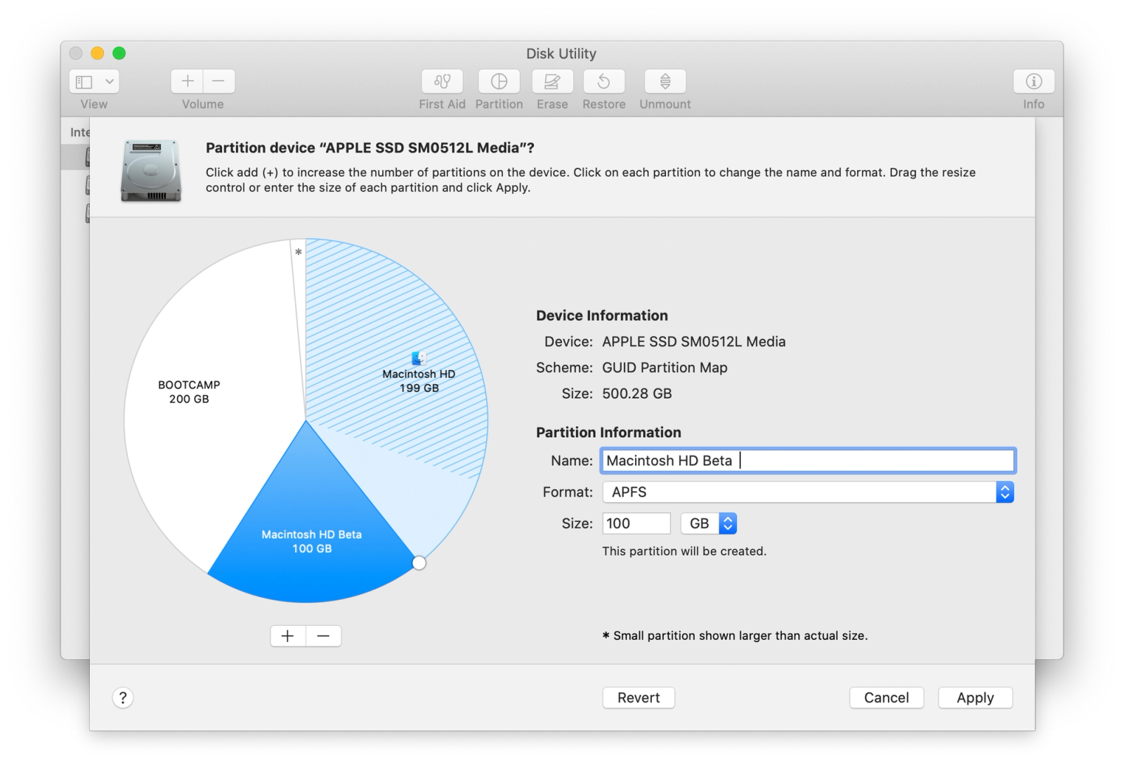Viewport: 1124px width, 760px height.
Task: Choose the Restore toolbar icon
Action: click(604, 81)
